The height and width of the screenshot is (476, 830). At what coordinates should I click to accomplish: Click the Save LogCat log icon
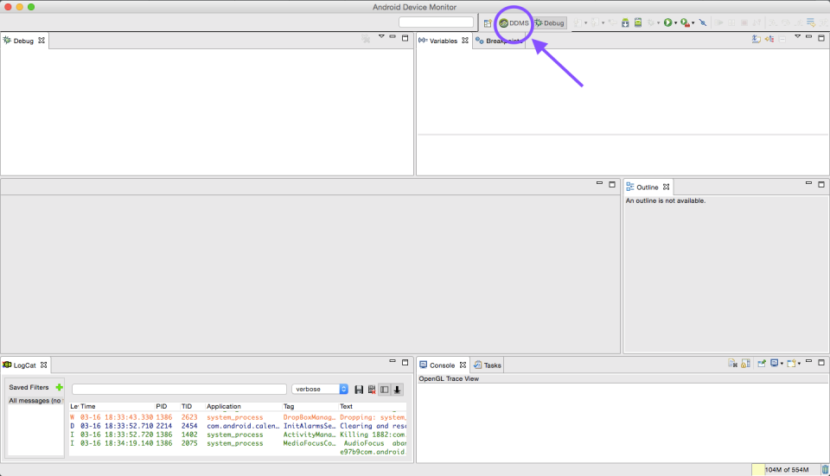point(358,390)
